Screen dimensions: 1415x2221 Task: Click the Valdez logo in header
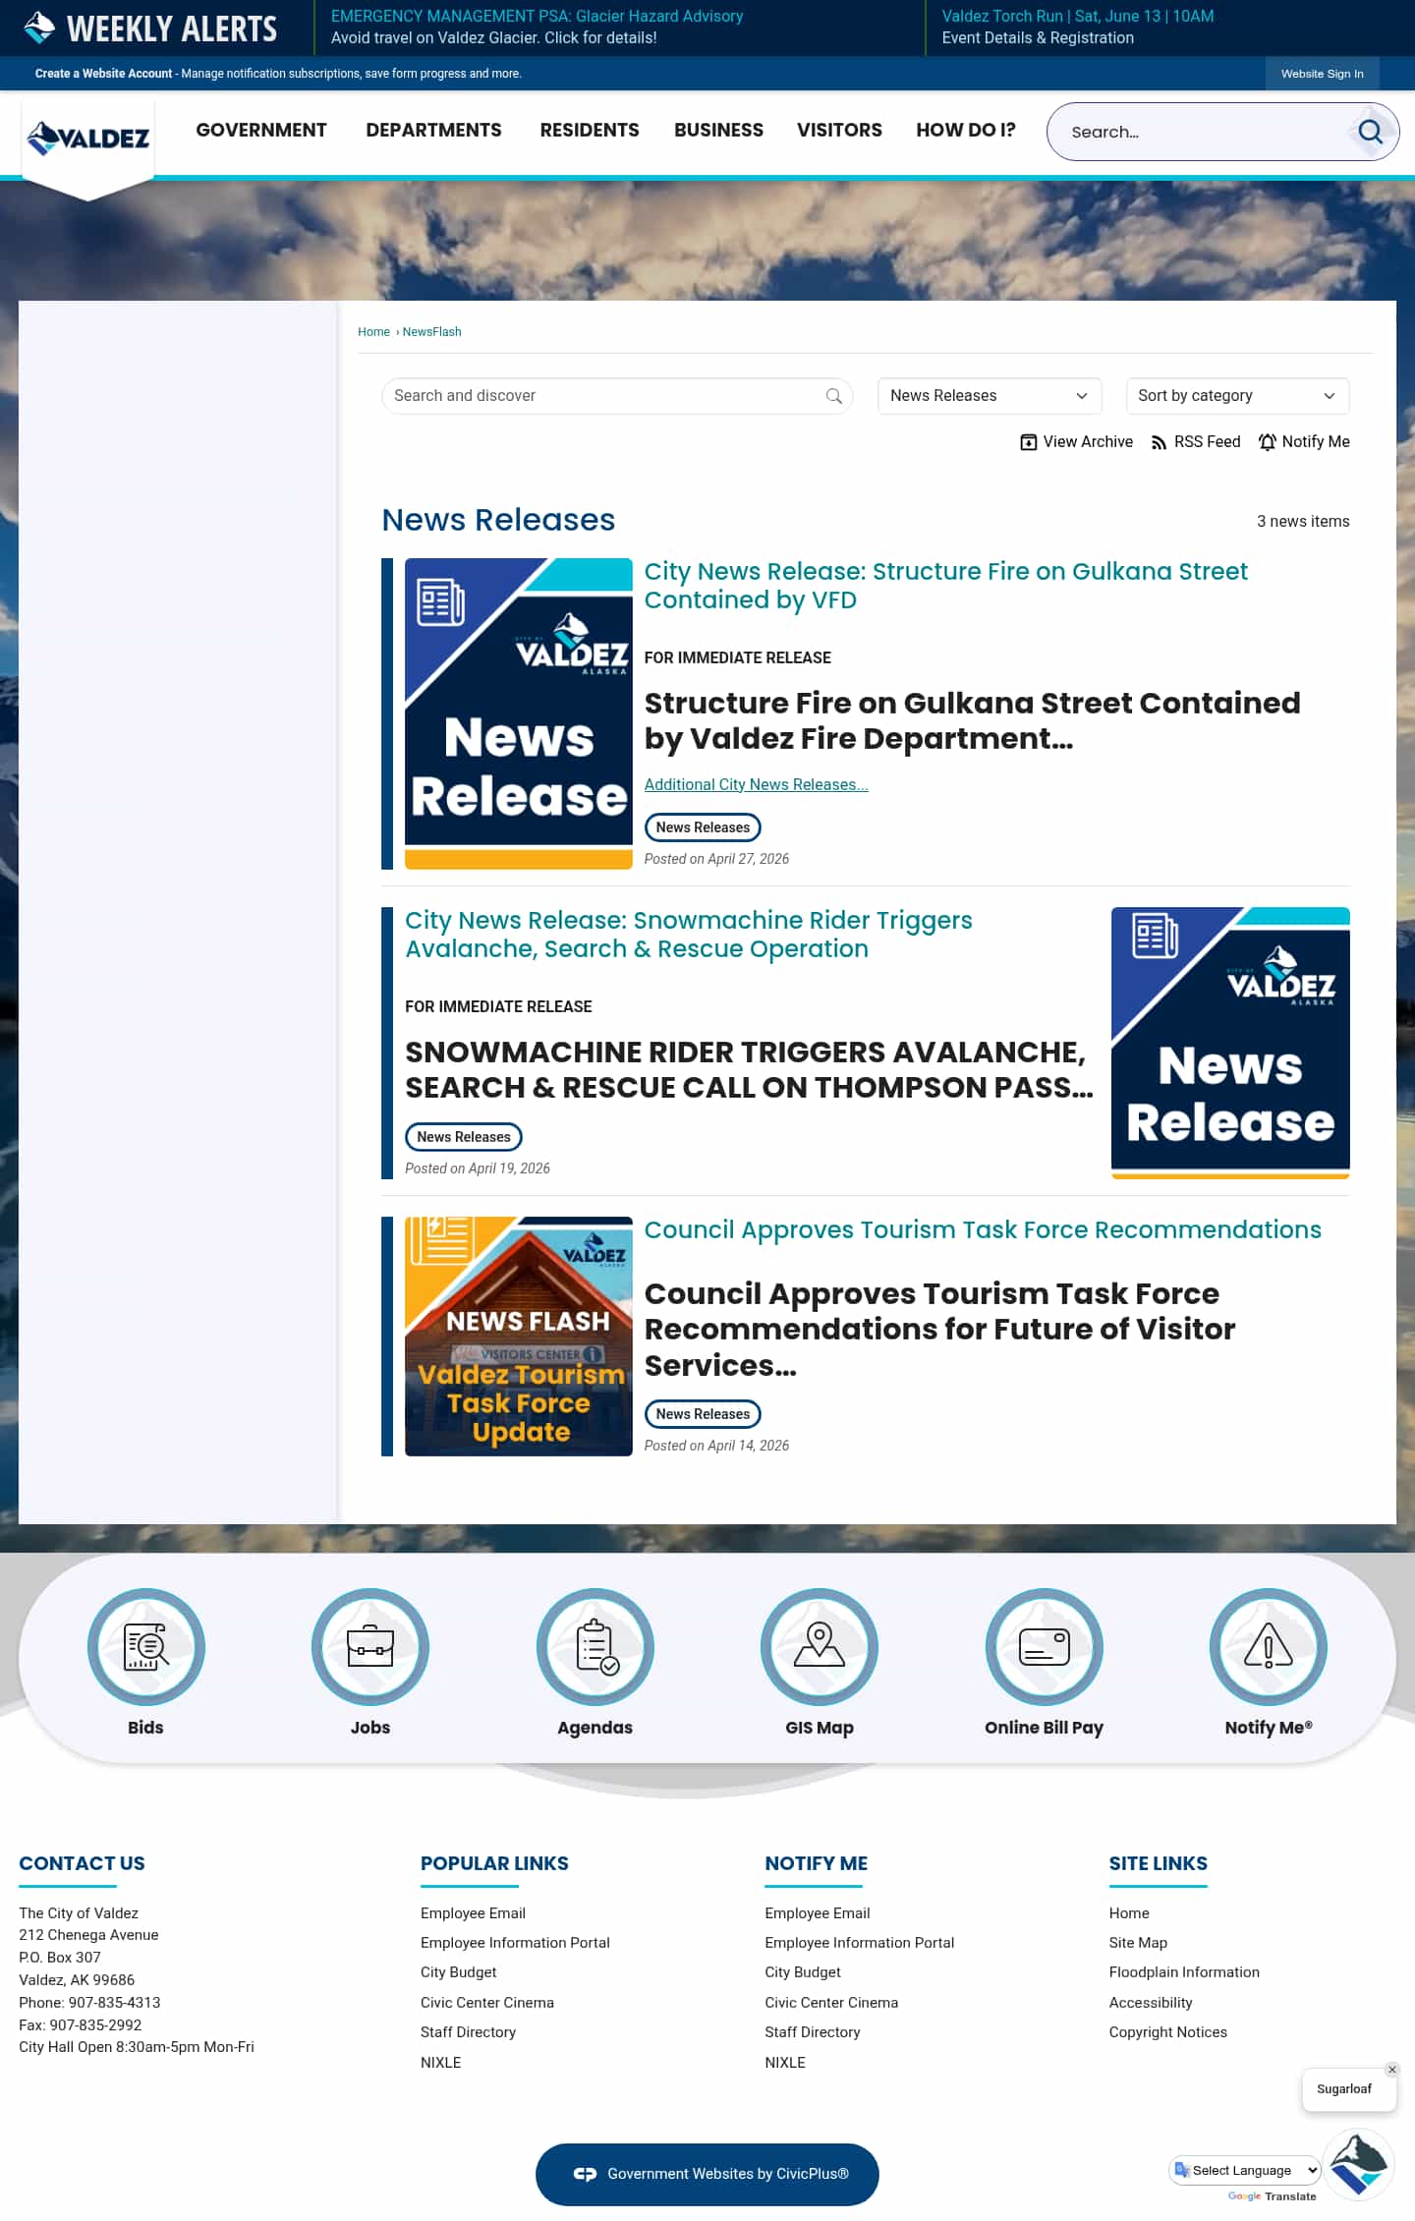click(x=88, y=138)
